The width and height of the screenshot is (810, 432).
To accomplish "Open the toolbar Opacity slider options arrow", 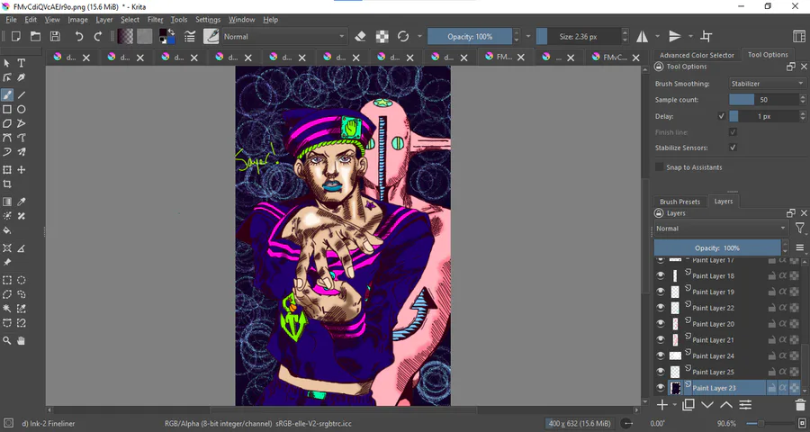I will click(x=528, y=36).
